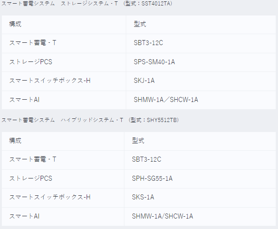Select SBT3-12C in the storage system table
Screen dimensions: 278x229
[x=148, y=43]
